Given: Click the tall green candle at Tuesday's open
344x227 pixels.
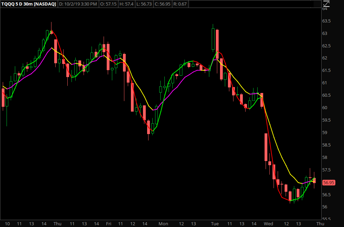Looking at the screenshot, I should coord(213,39).
